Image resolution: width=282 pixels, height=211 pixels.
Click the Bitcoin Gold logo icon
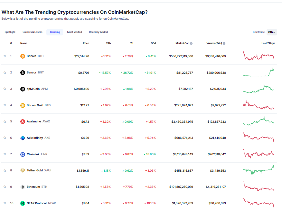click(23, 105)
